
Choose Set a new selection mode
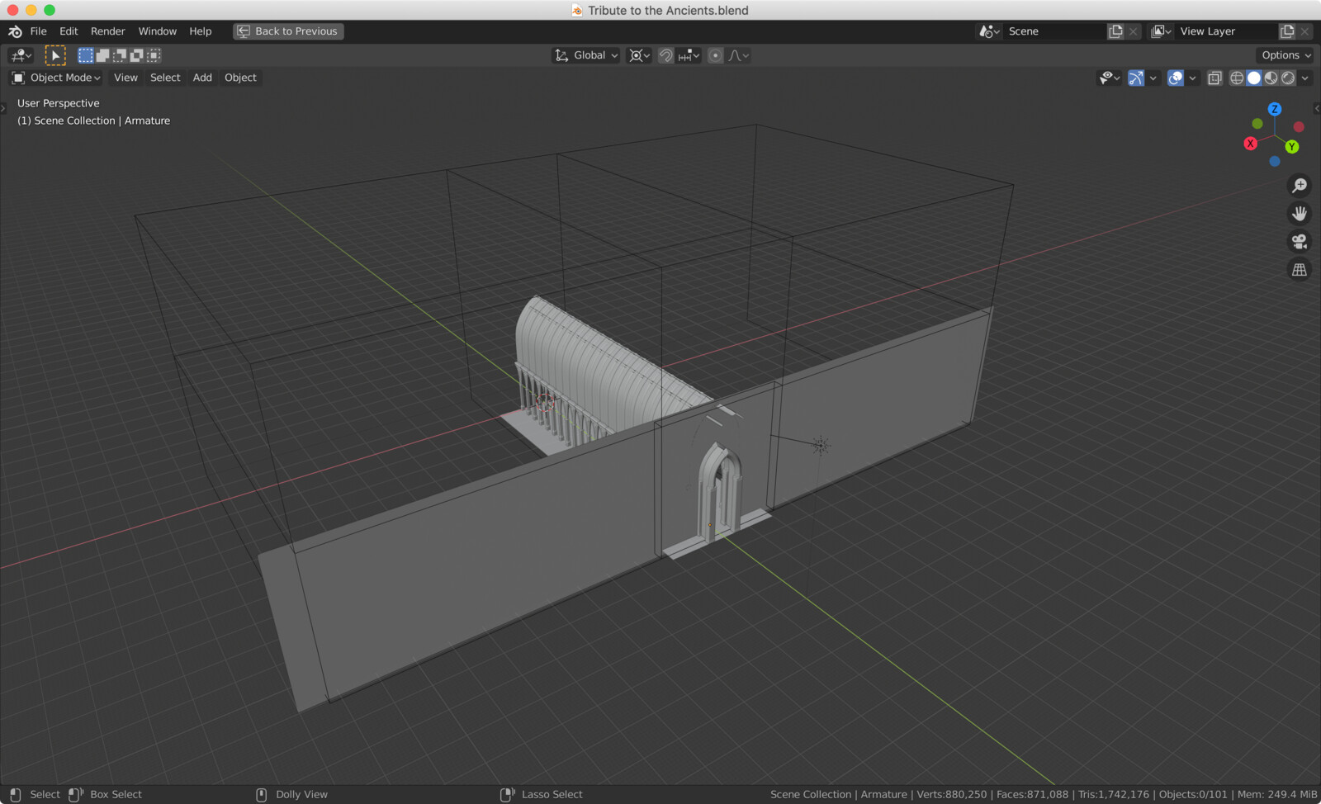86,55
